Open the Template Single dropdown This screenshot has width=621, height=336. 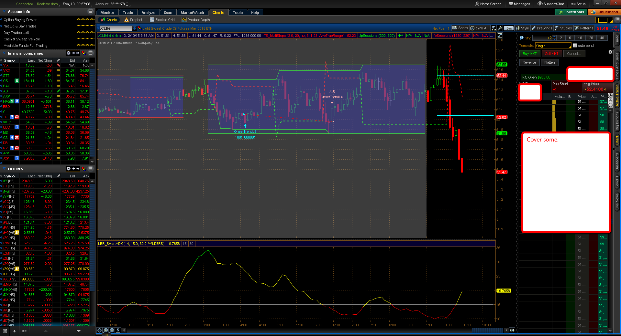pos(553,46)
